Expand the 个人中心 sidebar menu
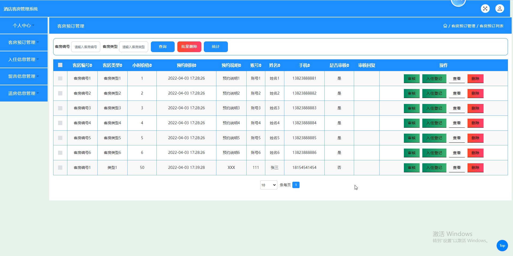The image size is (513, 256). pyautogui.click(x=24, y=26)
